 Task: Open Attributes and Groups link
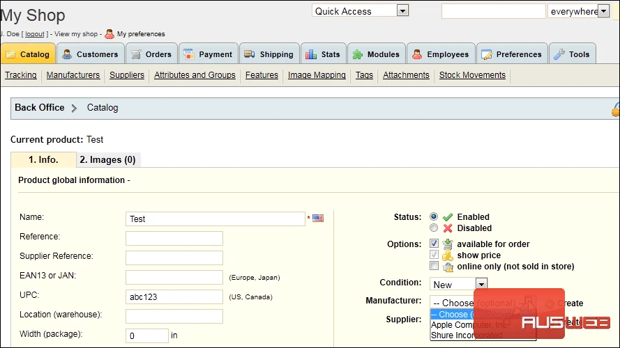click(x=195, y=75)
